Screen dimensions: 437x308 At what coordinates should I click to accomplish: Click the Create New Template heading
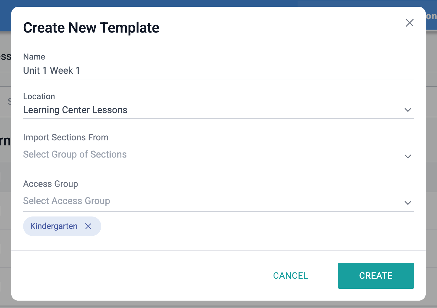pos(91,28)
